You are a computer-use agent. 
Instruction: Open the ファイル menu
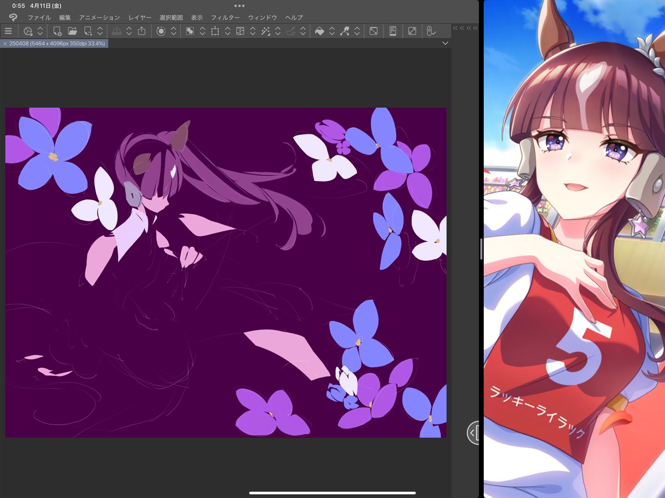[39, 18]
